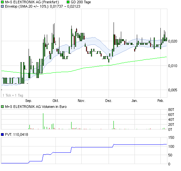Click the 0,010 price axis label
This screenshot has width=181, height=171.
coord(173,66)
